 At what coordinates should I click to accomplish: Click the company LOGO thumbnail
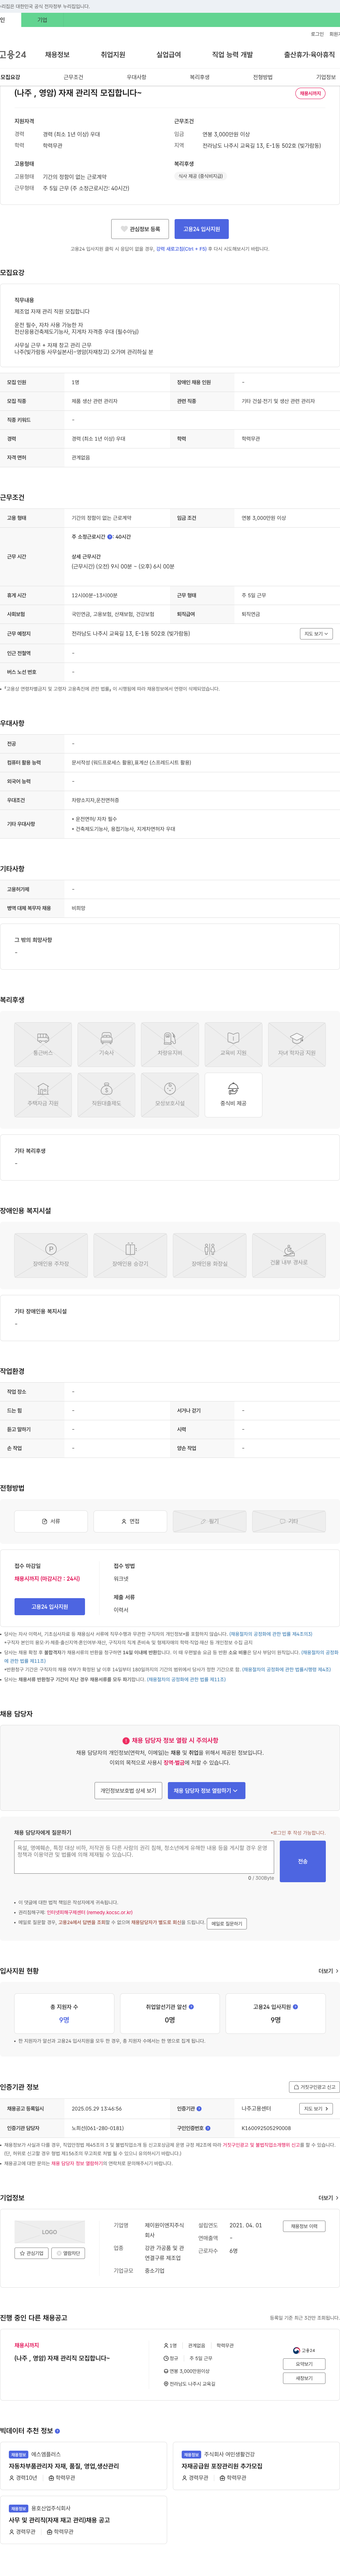pyautogui.click(x=50, y=2232)
